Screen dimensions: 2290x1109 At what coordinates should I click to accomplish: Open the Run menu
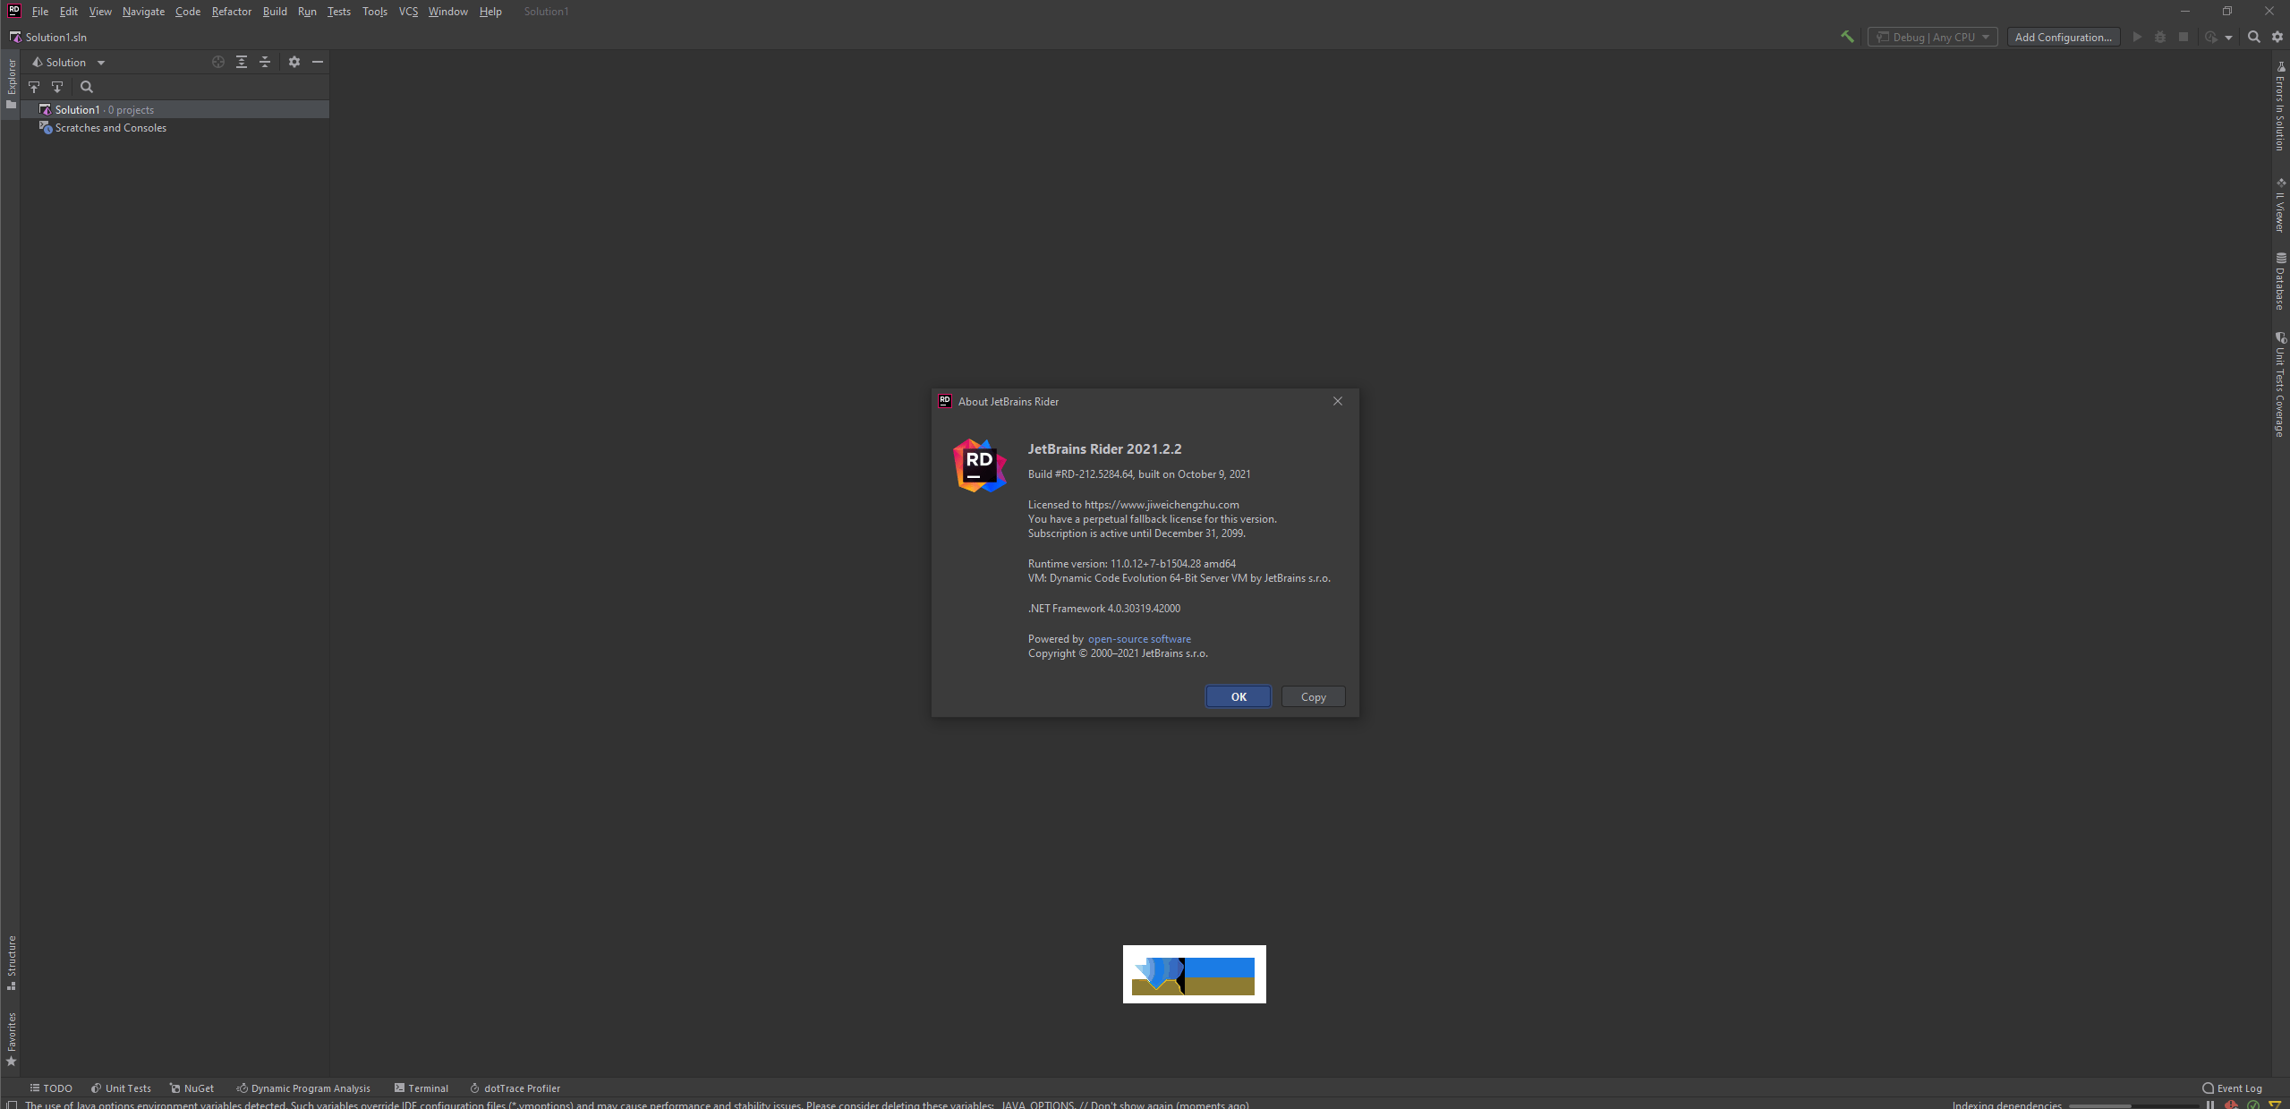307,12
